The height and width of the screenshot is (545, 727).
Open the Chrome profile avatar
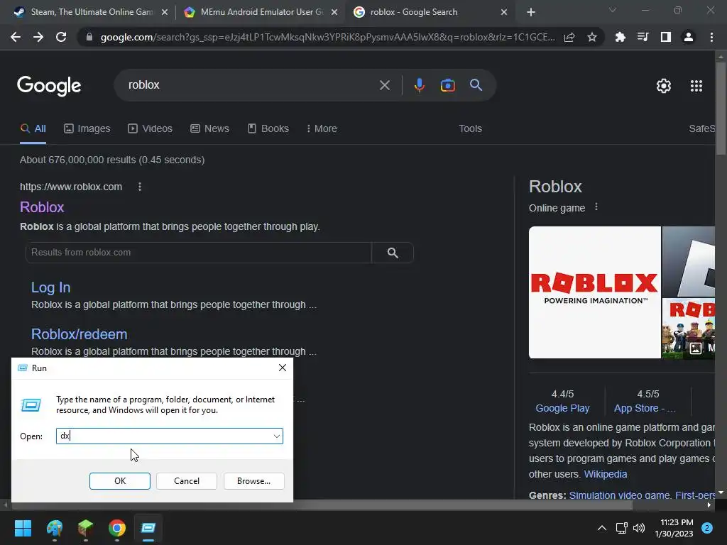688,37
